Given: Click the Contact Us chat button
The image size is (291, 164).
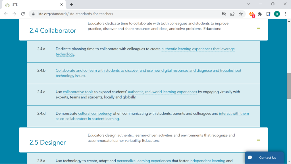Looking at the screenshot, I should [264, 157].
